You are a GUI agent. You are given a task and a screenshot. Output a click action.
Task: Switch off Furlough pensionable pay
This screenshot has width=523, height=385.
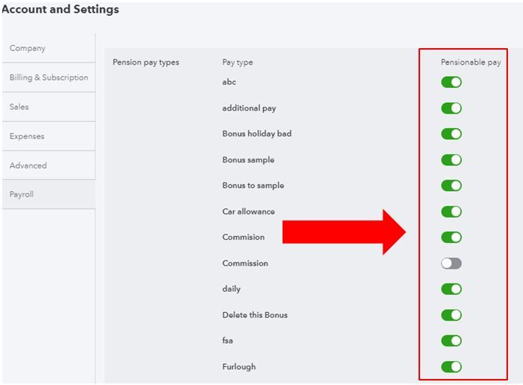click(452, 367)
